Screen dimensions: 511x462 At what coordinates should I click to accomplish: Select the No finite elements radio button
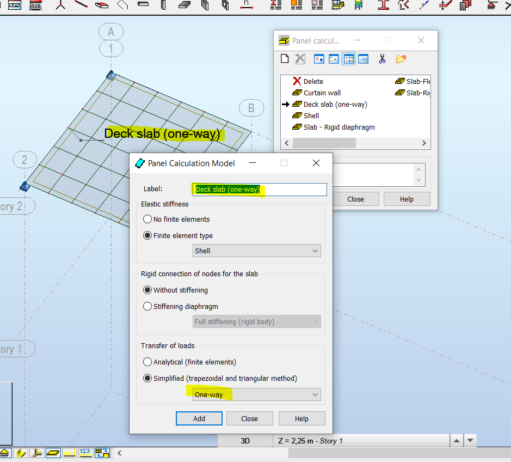148,219
